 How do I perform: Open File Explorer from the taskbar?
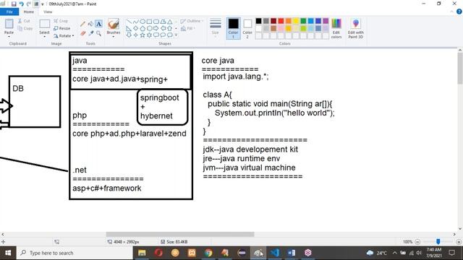coord(142,253)
